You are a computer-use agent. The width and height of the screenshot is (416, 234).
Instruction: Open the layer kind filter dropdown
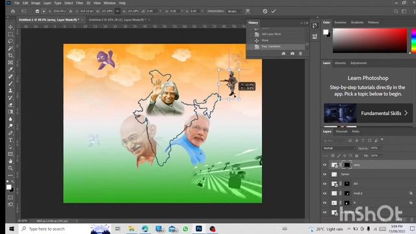tap(334, 140)
